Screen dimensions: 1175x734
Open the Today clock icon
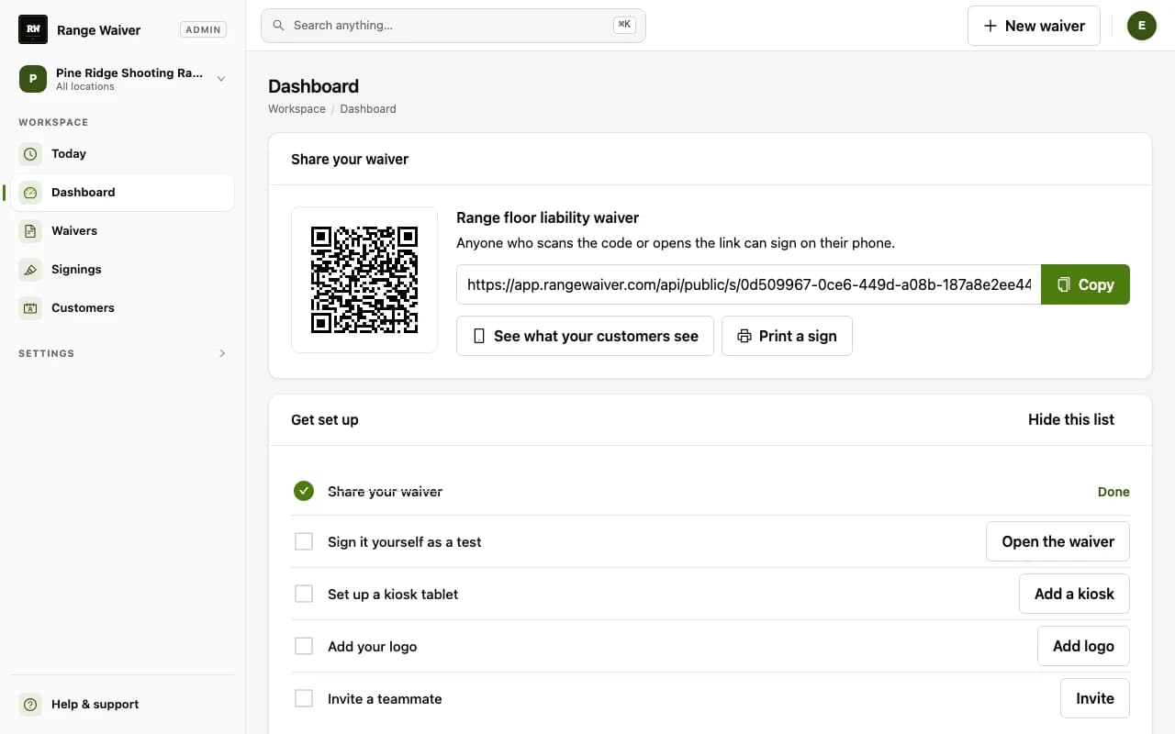[x=30, y=154]
